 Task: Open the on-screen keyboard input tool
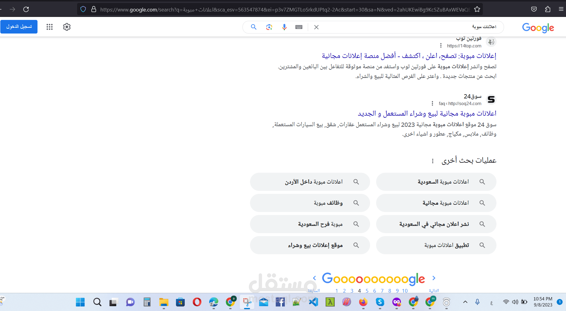coord(299,27)
